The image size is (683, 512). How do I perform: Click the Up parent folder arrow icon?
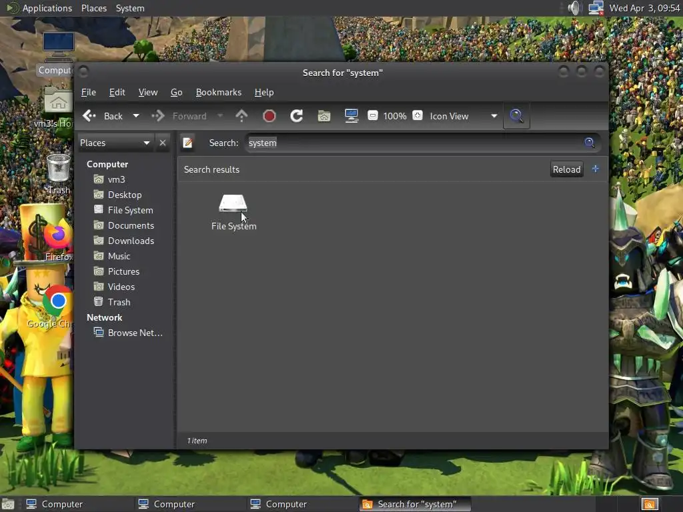(x=241, y=116)
